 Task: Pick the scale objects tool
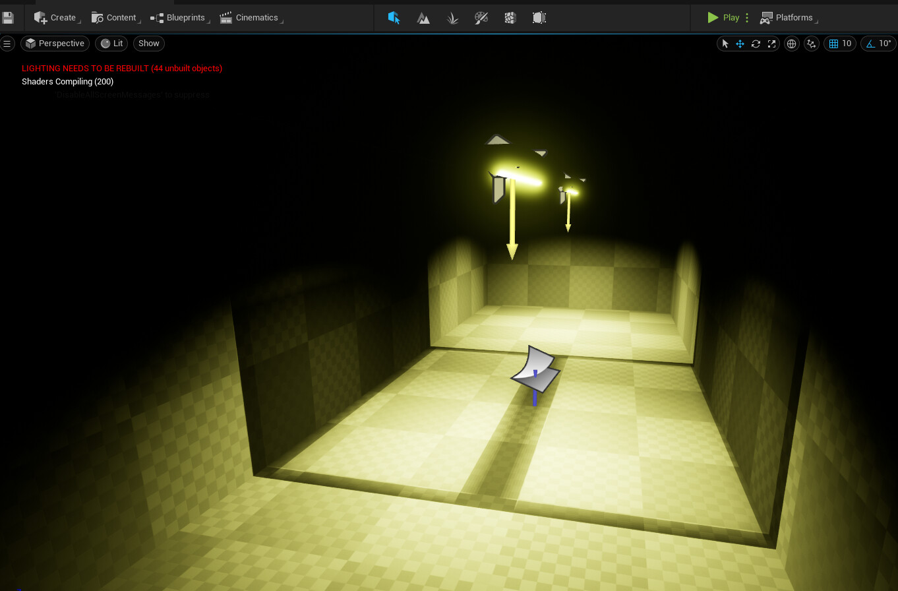pyautogui.click(x=771, y=44)
